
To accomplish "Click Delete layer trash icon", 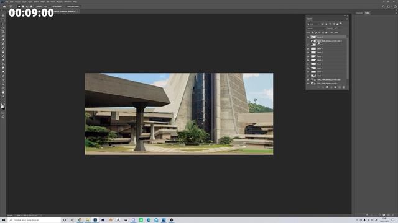I will point(344,87).
